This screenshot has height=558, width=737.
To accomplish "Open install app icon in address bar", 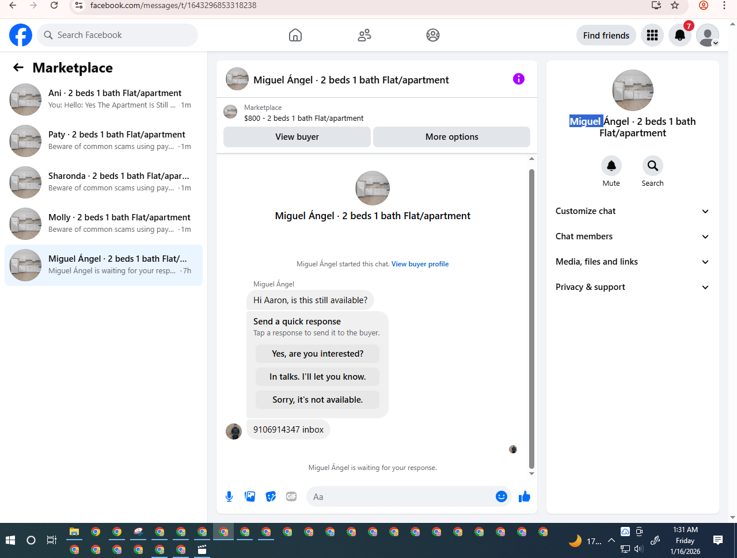I will tap(656, 5).
